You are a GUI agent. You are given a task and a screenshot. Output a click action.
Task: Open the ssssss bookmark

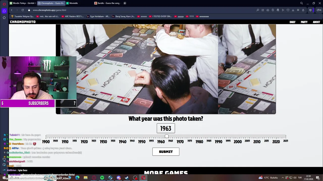[142, 16]
